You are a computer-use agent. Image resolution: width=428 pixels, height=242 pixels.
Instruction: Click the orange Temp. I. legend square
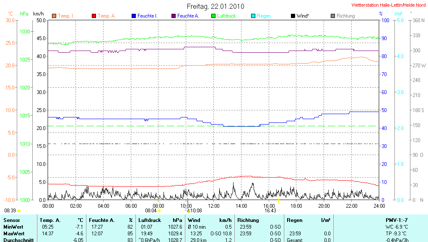(54, 16)
